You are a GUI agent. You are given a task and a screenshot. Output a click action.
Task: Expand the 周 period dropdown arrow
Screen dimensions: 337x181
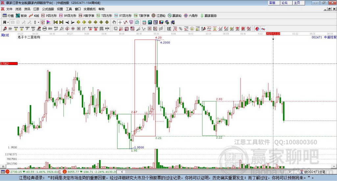[x=8, y=22]
